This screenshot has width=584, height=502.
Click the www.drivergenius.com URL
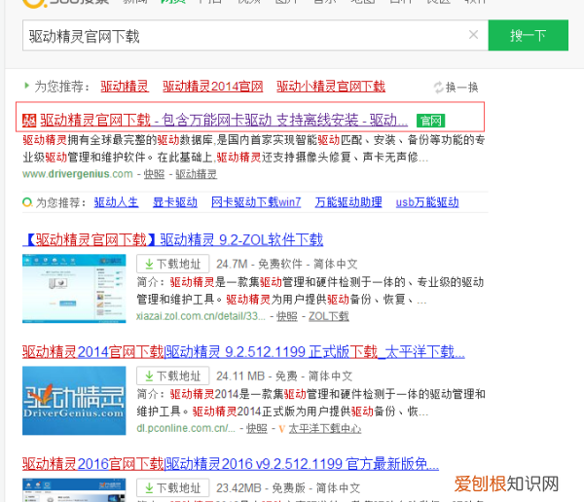(x=78, y=174)
